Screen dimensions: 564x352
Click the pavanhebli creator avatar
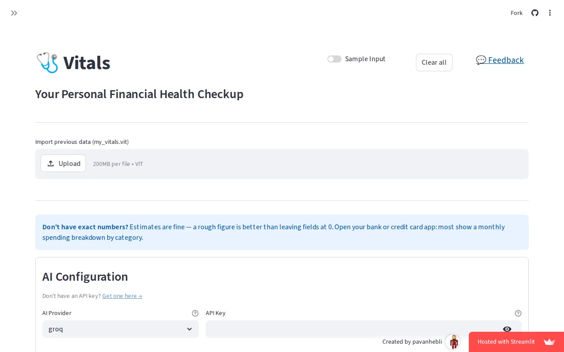(453, 342)
